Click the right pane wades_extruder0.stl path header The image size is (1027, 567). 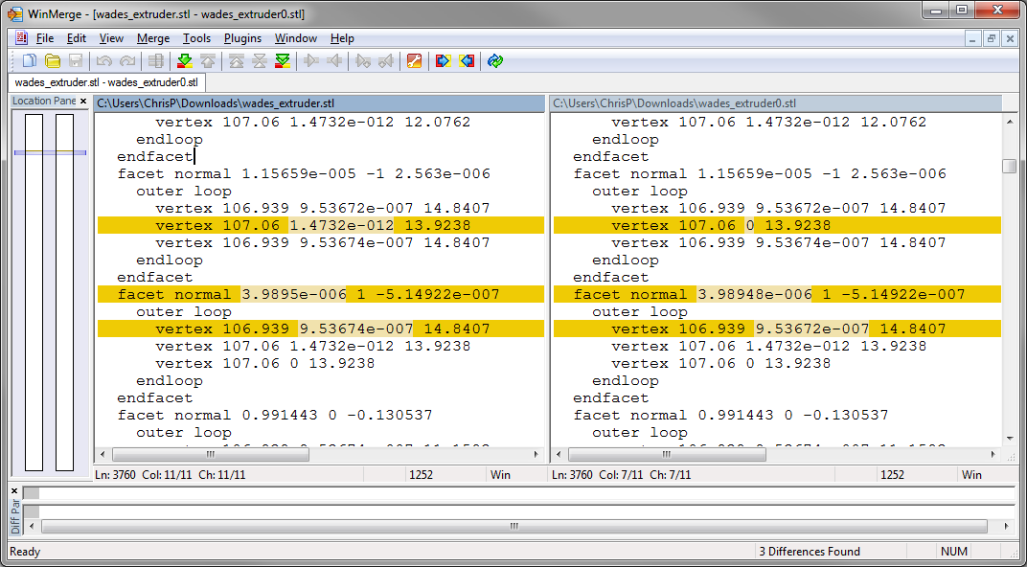point(776,102)
